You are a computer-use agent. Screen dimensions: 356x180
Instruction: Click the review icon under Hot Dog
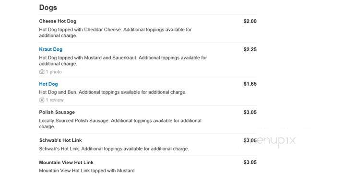click(x=42, y=100)
